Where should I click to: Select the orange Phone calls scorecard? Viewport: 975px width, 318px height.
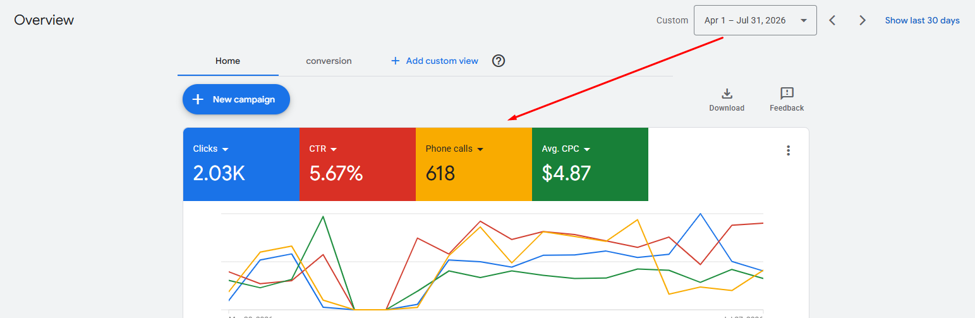pos(474,164)
